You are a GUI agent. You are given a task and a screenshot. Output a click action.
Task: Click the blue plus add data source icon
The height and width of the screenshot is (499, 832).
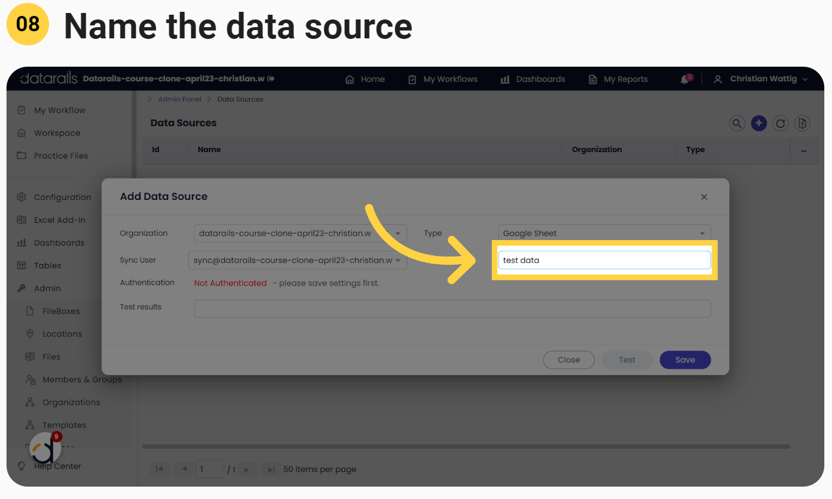click(x=759, y=123)
